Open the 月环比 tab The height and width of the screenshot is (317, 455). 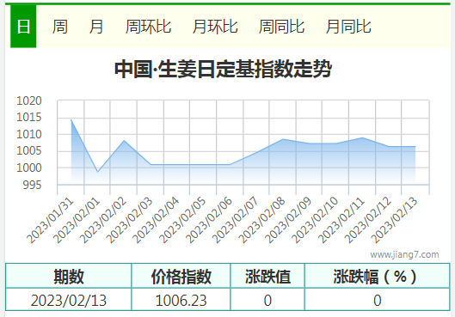pyautogui.click(x=215, y=27)
